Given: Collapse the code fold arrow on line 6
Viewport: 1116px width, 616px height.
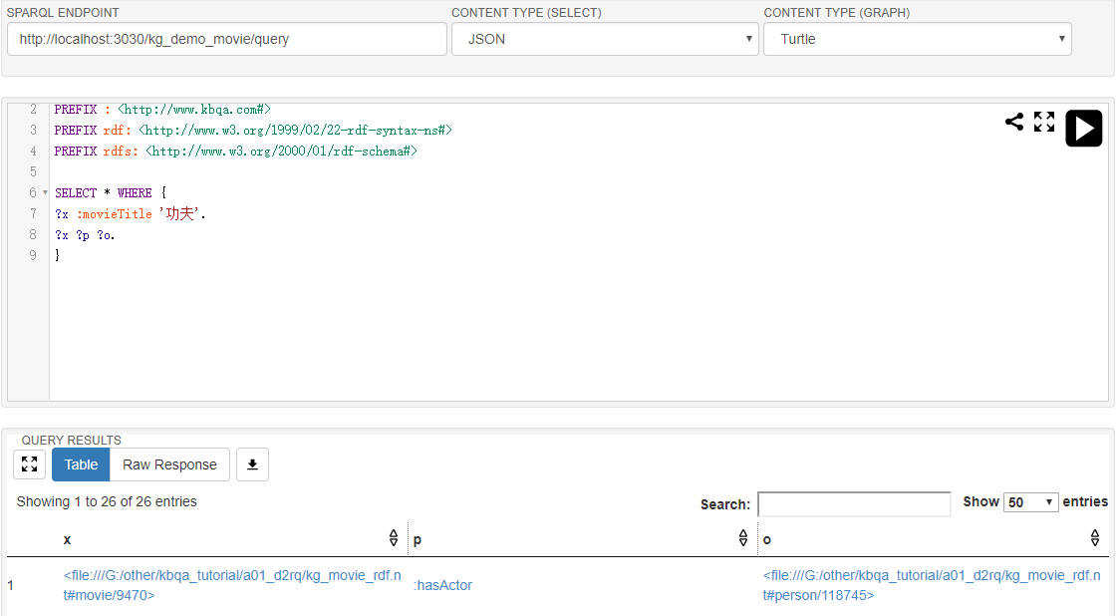Looking at the screenshot, I should click(44, 192).
